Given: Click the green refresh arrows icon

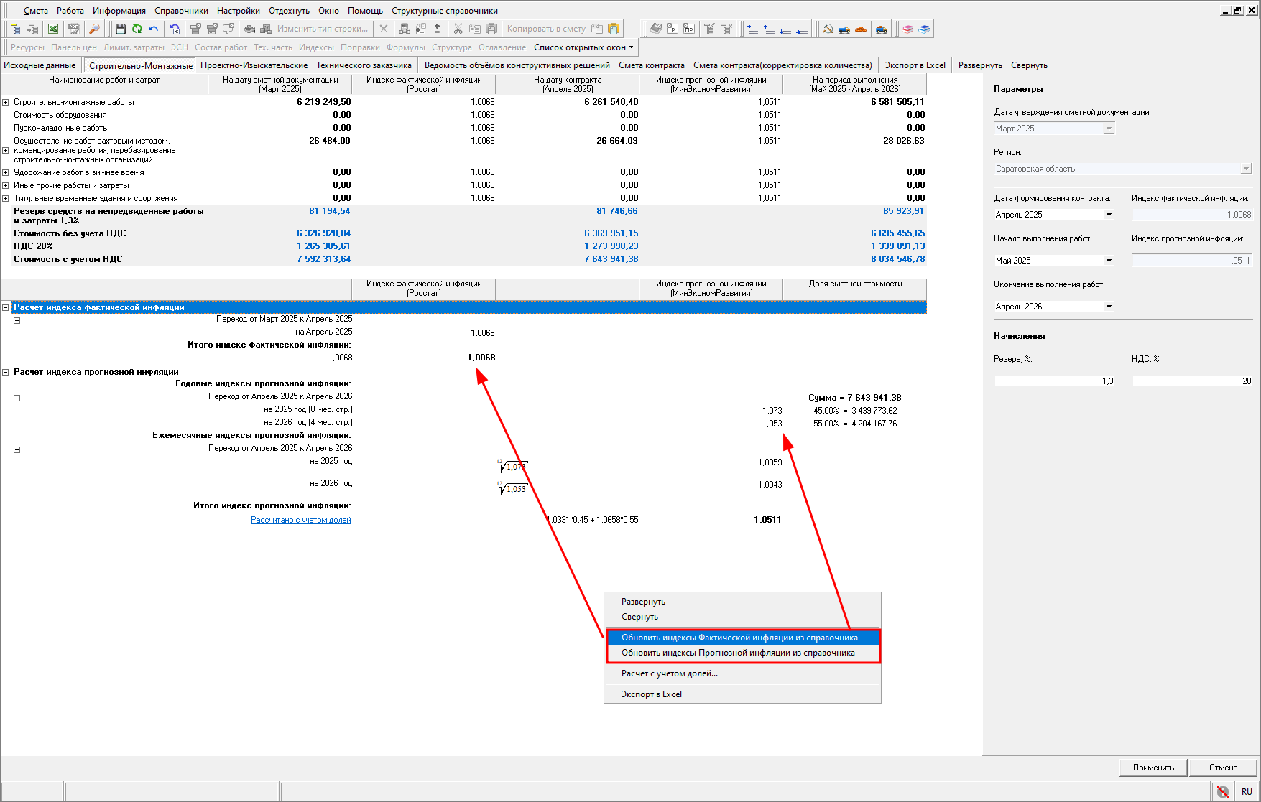Looking at the screenshot, I should click(x=137, y=29).
